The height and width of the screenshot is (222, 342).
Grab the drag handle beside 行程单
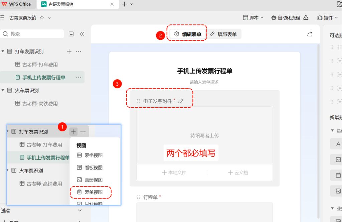(138, 197)
